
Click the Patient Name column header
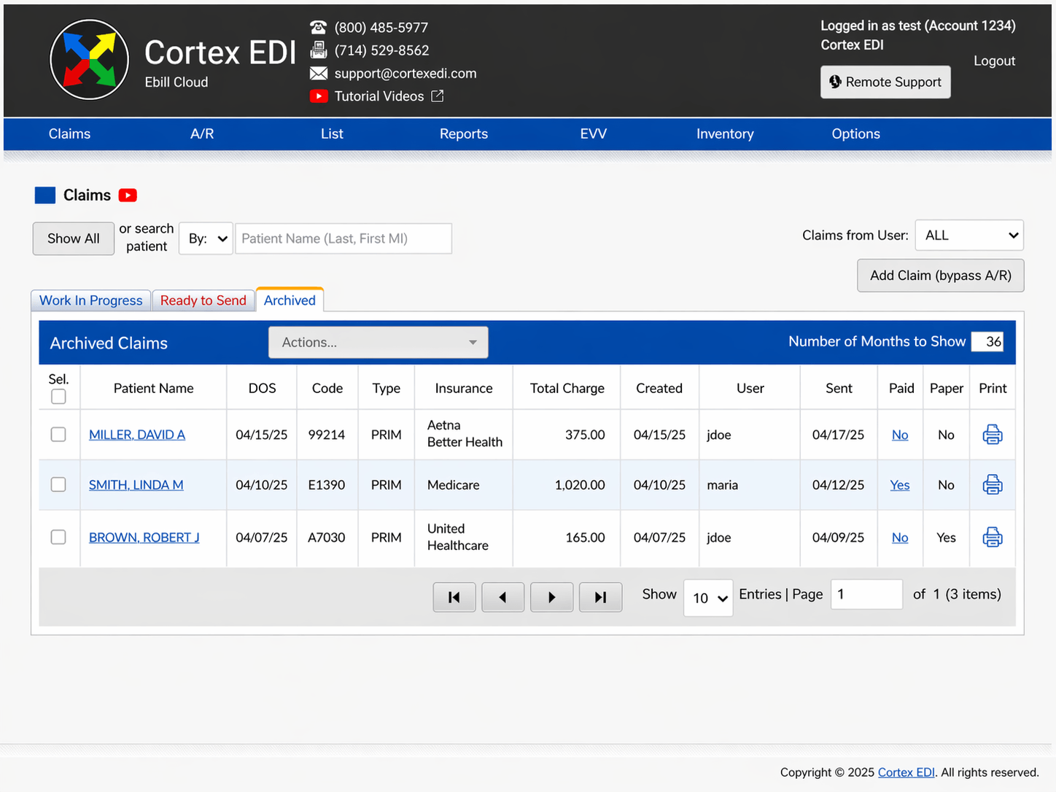(154, 389)
